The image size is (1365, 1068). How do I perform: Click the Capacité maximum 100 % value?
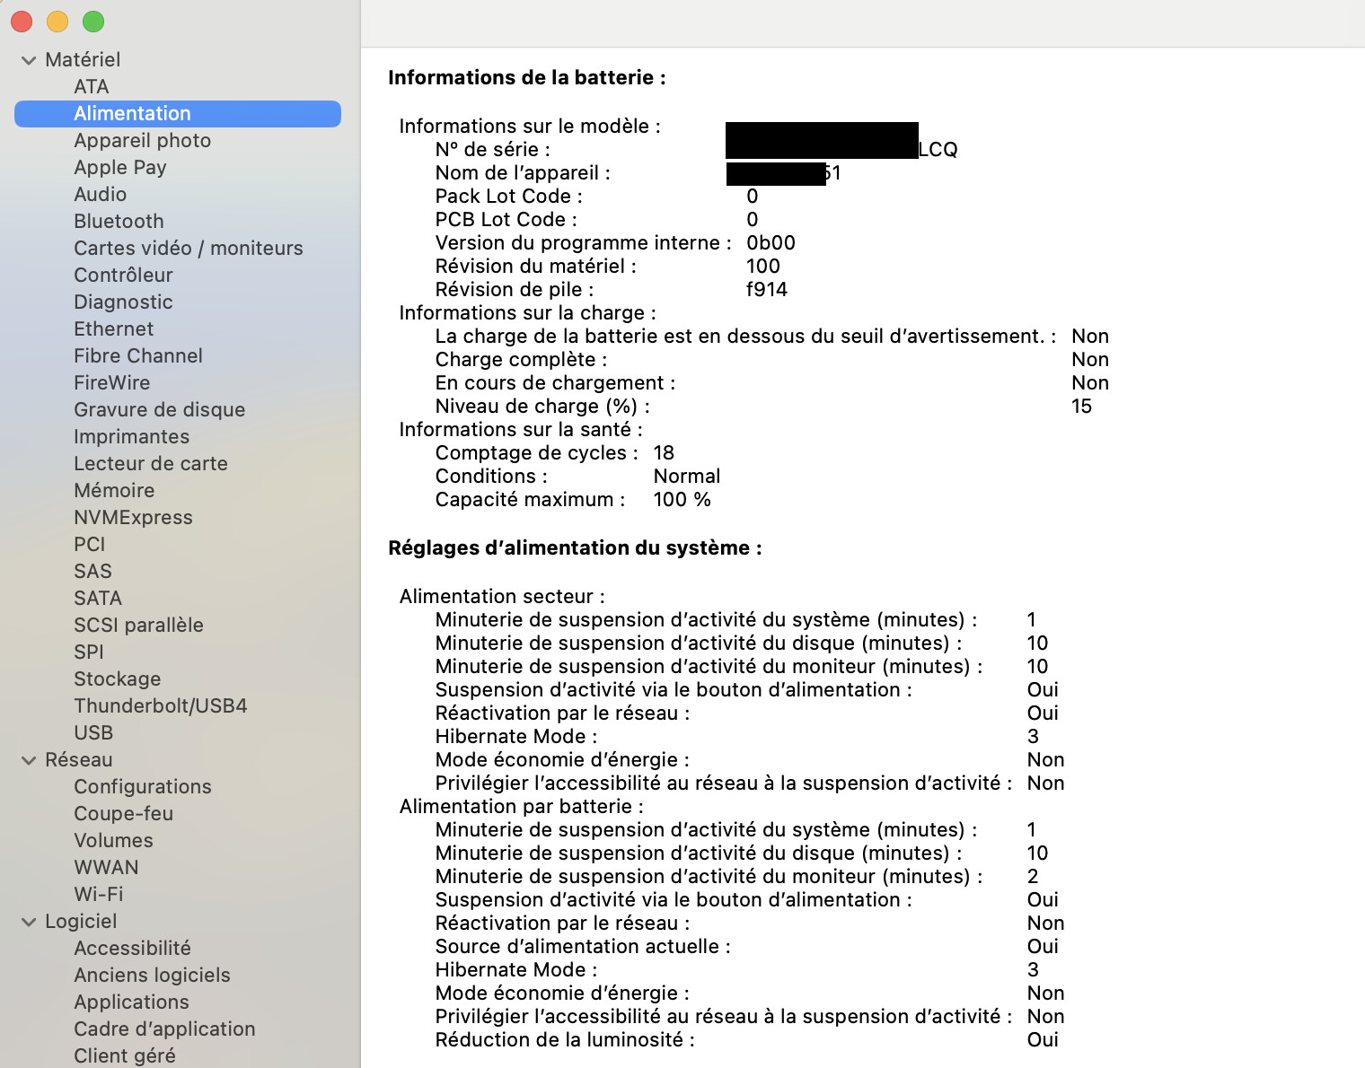tap(682, 500)
